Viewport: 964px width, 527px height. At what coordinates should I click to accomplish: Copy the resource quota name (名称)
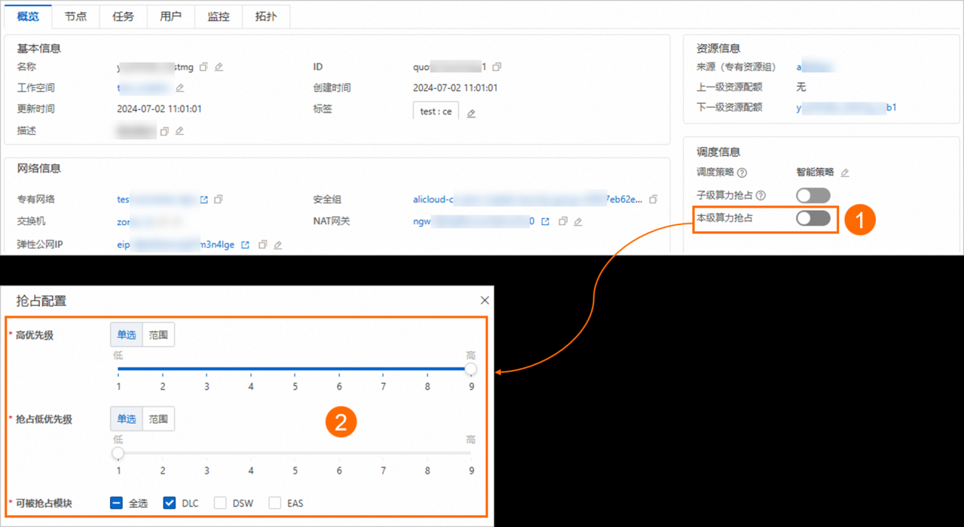(205, 67)
